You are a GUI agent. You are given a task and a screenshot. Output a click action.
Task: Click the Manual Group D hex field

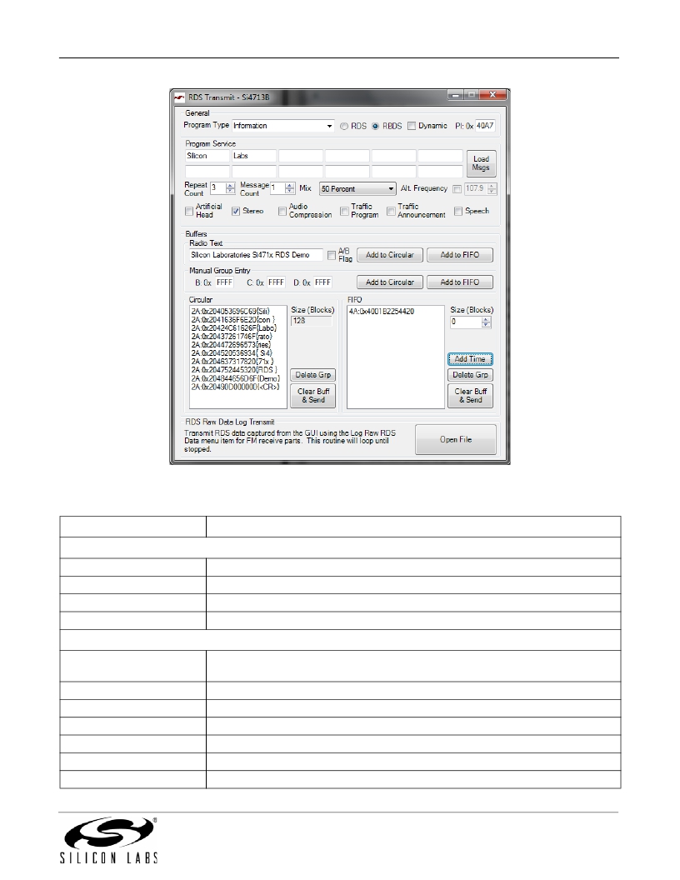click(322, 282)
